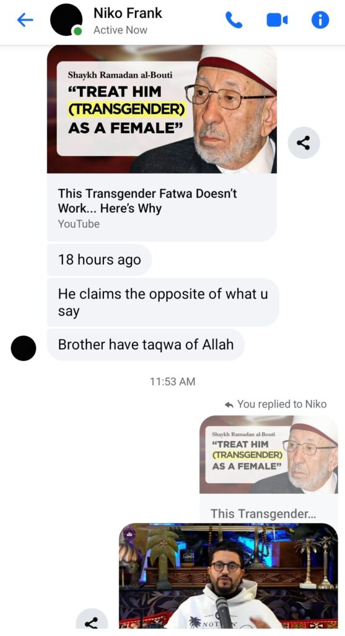The height and width of the screenshot is (636, 345).
Task: Select the 'He claims the opposite' message
Action: tap(163, 302)
